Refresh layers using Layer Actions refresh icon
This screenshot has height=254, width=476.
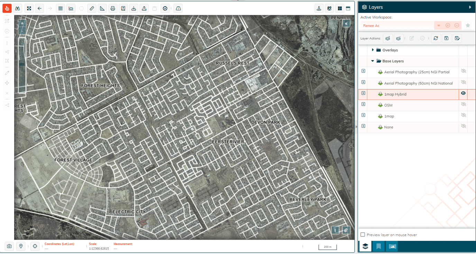[436, 38]
